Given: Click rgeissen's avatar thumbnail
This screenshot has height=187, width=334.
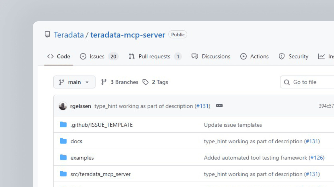Looking at the screenshot, I should point(63,106).
